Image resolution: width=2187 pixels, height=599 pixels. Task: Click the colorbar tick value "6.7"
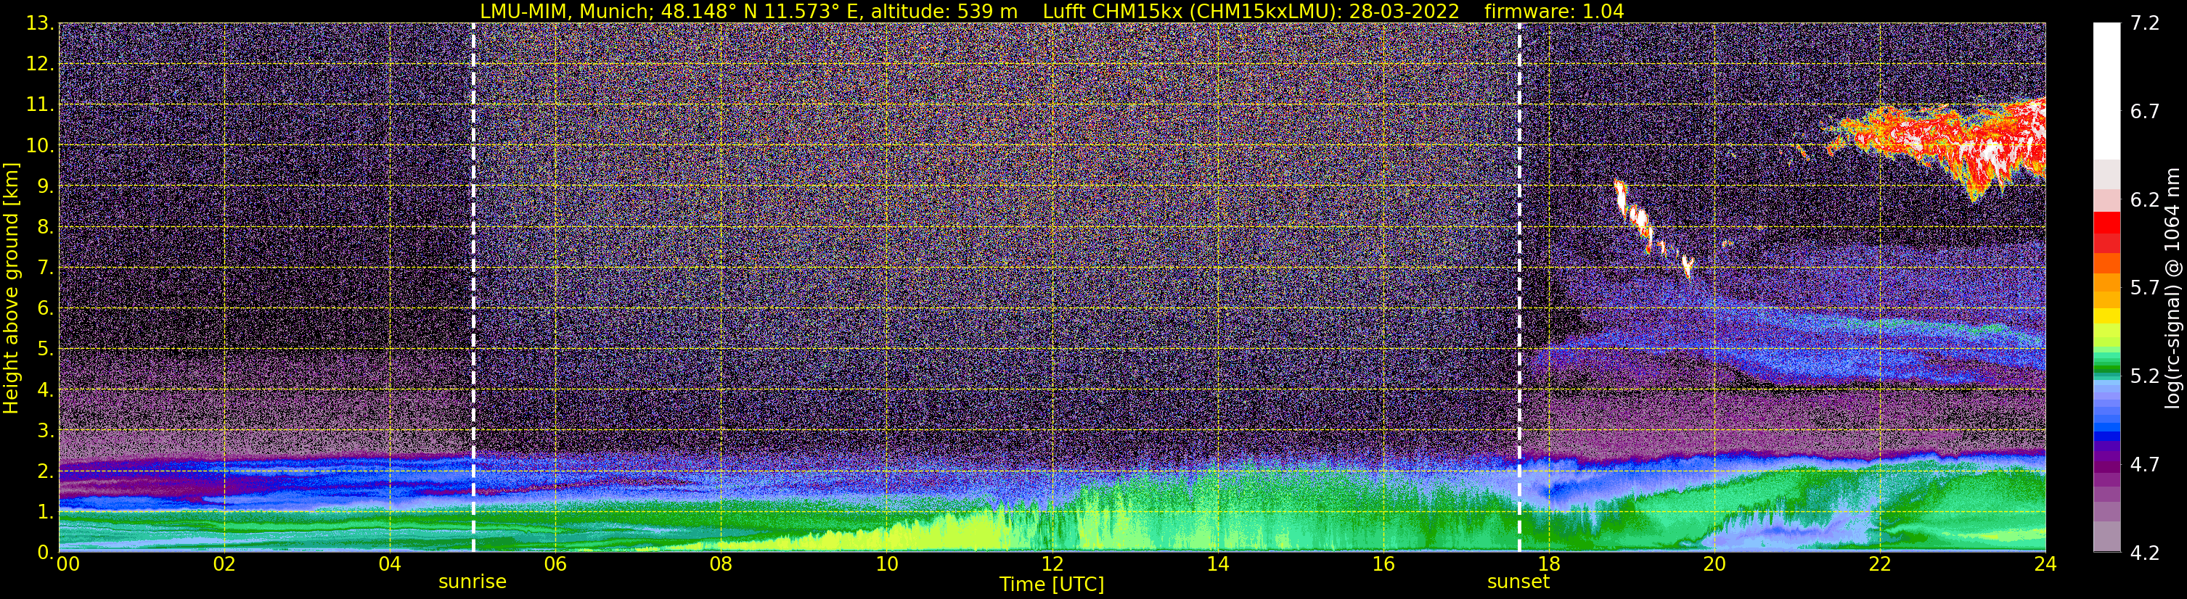point(2145,112)
